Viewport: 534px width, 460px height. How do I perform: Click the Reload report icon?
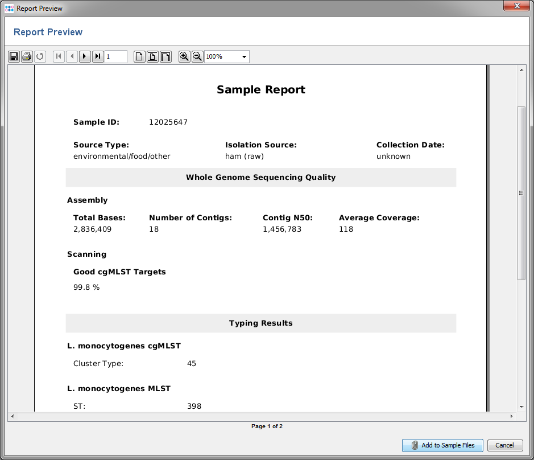pos(40,56)
